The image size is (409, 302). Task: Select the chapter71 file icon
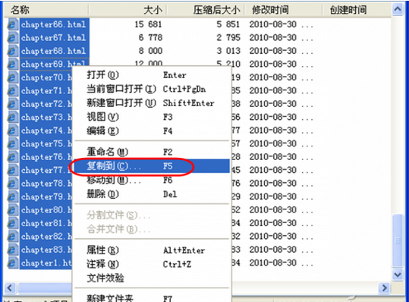[x=12, y=91]
